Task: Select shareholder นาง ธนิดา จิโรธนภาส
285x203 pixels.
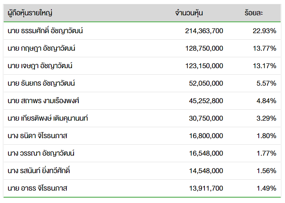Action: (38, 136)
